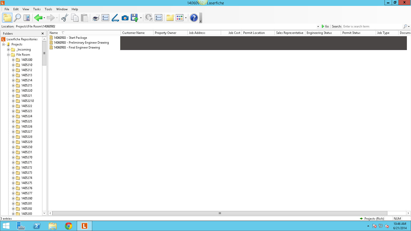
Task: Select the Final Engineer Drawing document
Action: [x=77, y=47]
